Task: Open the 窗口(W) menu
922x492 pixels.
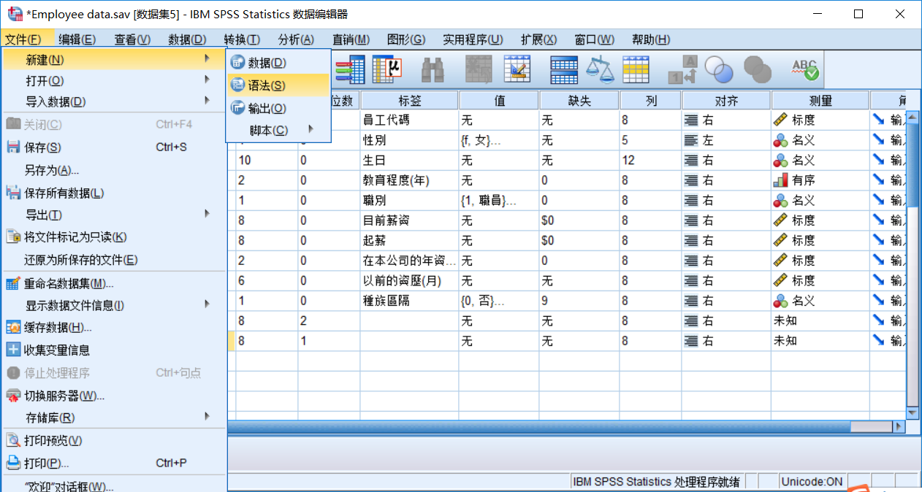Action: (594, 39)
